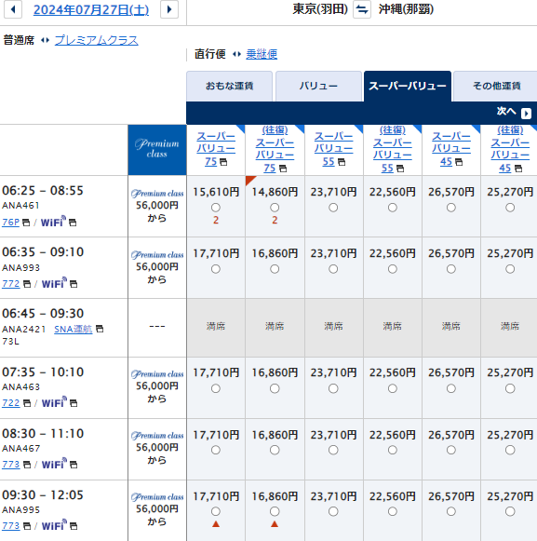Click WiFi icon on ANA463 row
This screenshot has height=541, width=537.
click(54, 402)
